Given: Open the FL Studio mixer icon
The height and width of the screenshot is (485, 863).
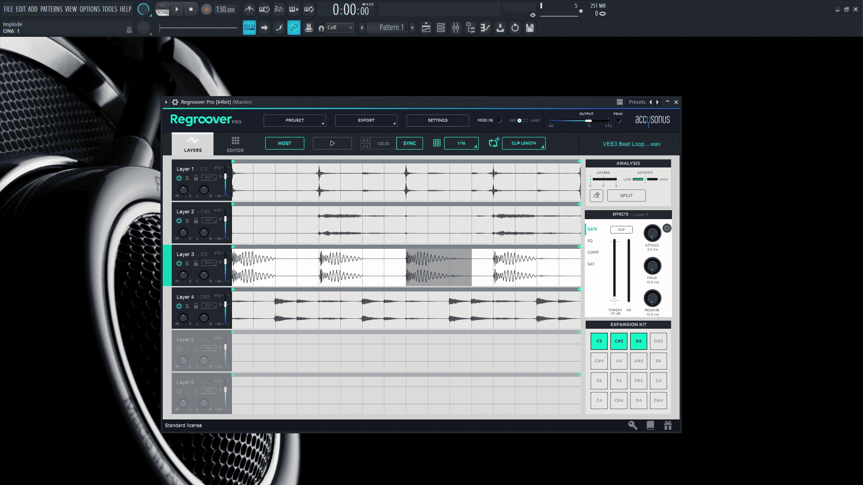Looking at the screenshot, I should [456, 28].
